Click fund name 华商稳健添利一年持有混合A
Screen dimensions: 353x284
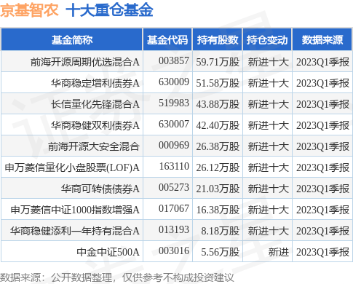(75, 231)
